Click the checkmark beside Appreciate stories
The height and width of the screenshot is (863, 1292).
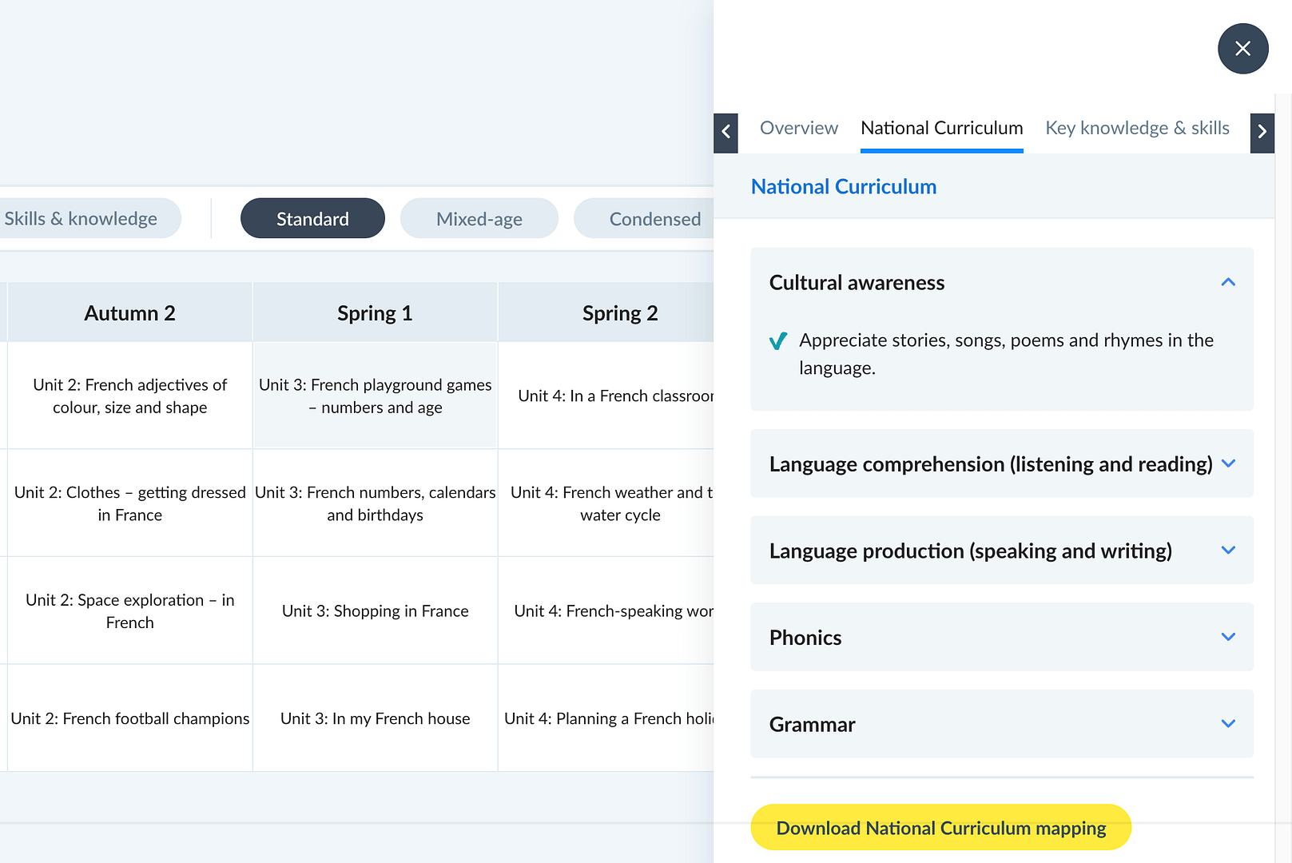[777, 341]
